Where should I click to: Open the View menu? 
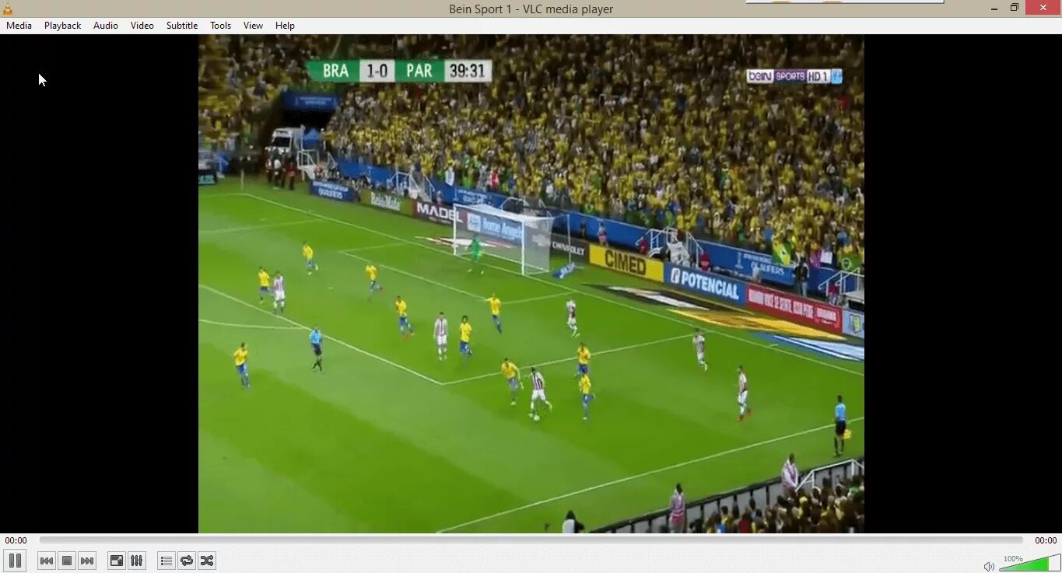253,25
